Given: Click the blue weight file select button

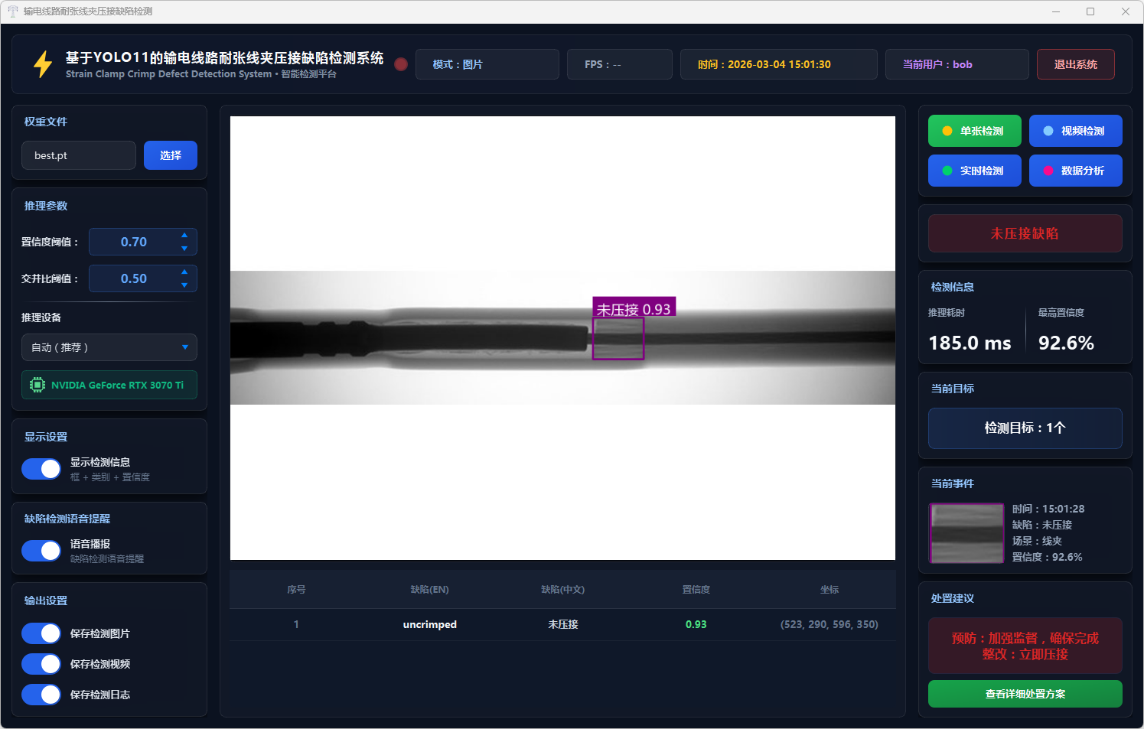Looking at the screenshot, I should [x=171, y=155].
